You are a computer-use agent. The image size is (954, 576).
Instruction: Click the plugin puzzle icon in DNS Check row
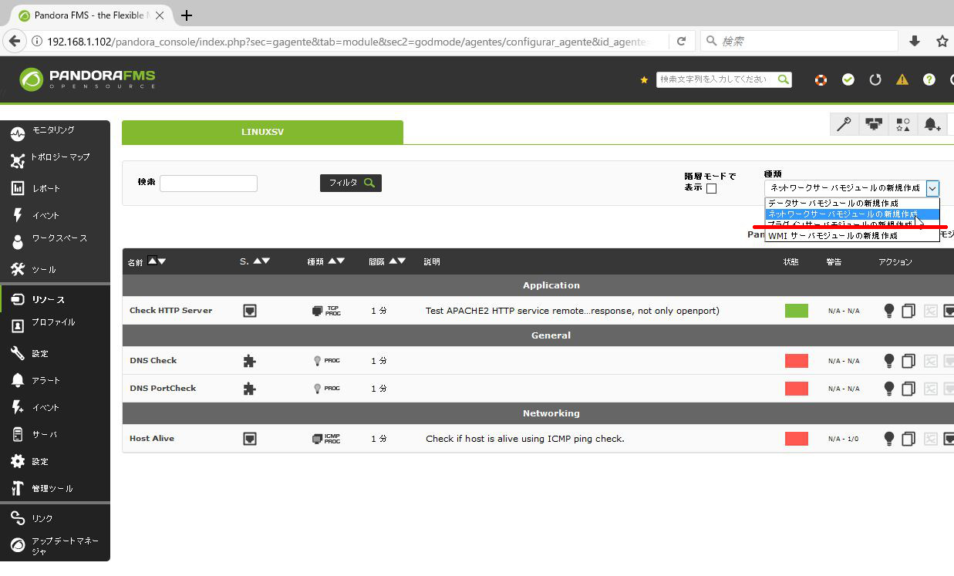pyautogui.click(x=249, y=361)
